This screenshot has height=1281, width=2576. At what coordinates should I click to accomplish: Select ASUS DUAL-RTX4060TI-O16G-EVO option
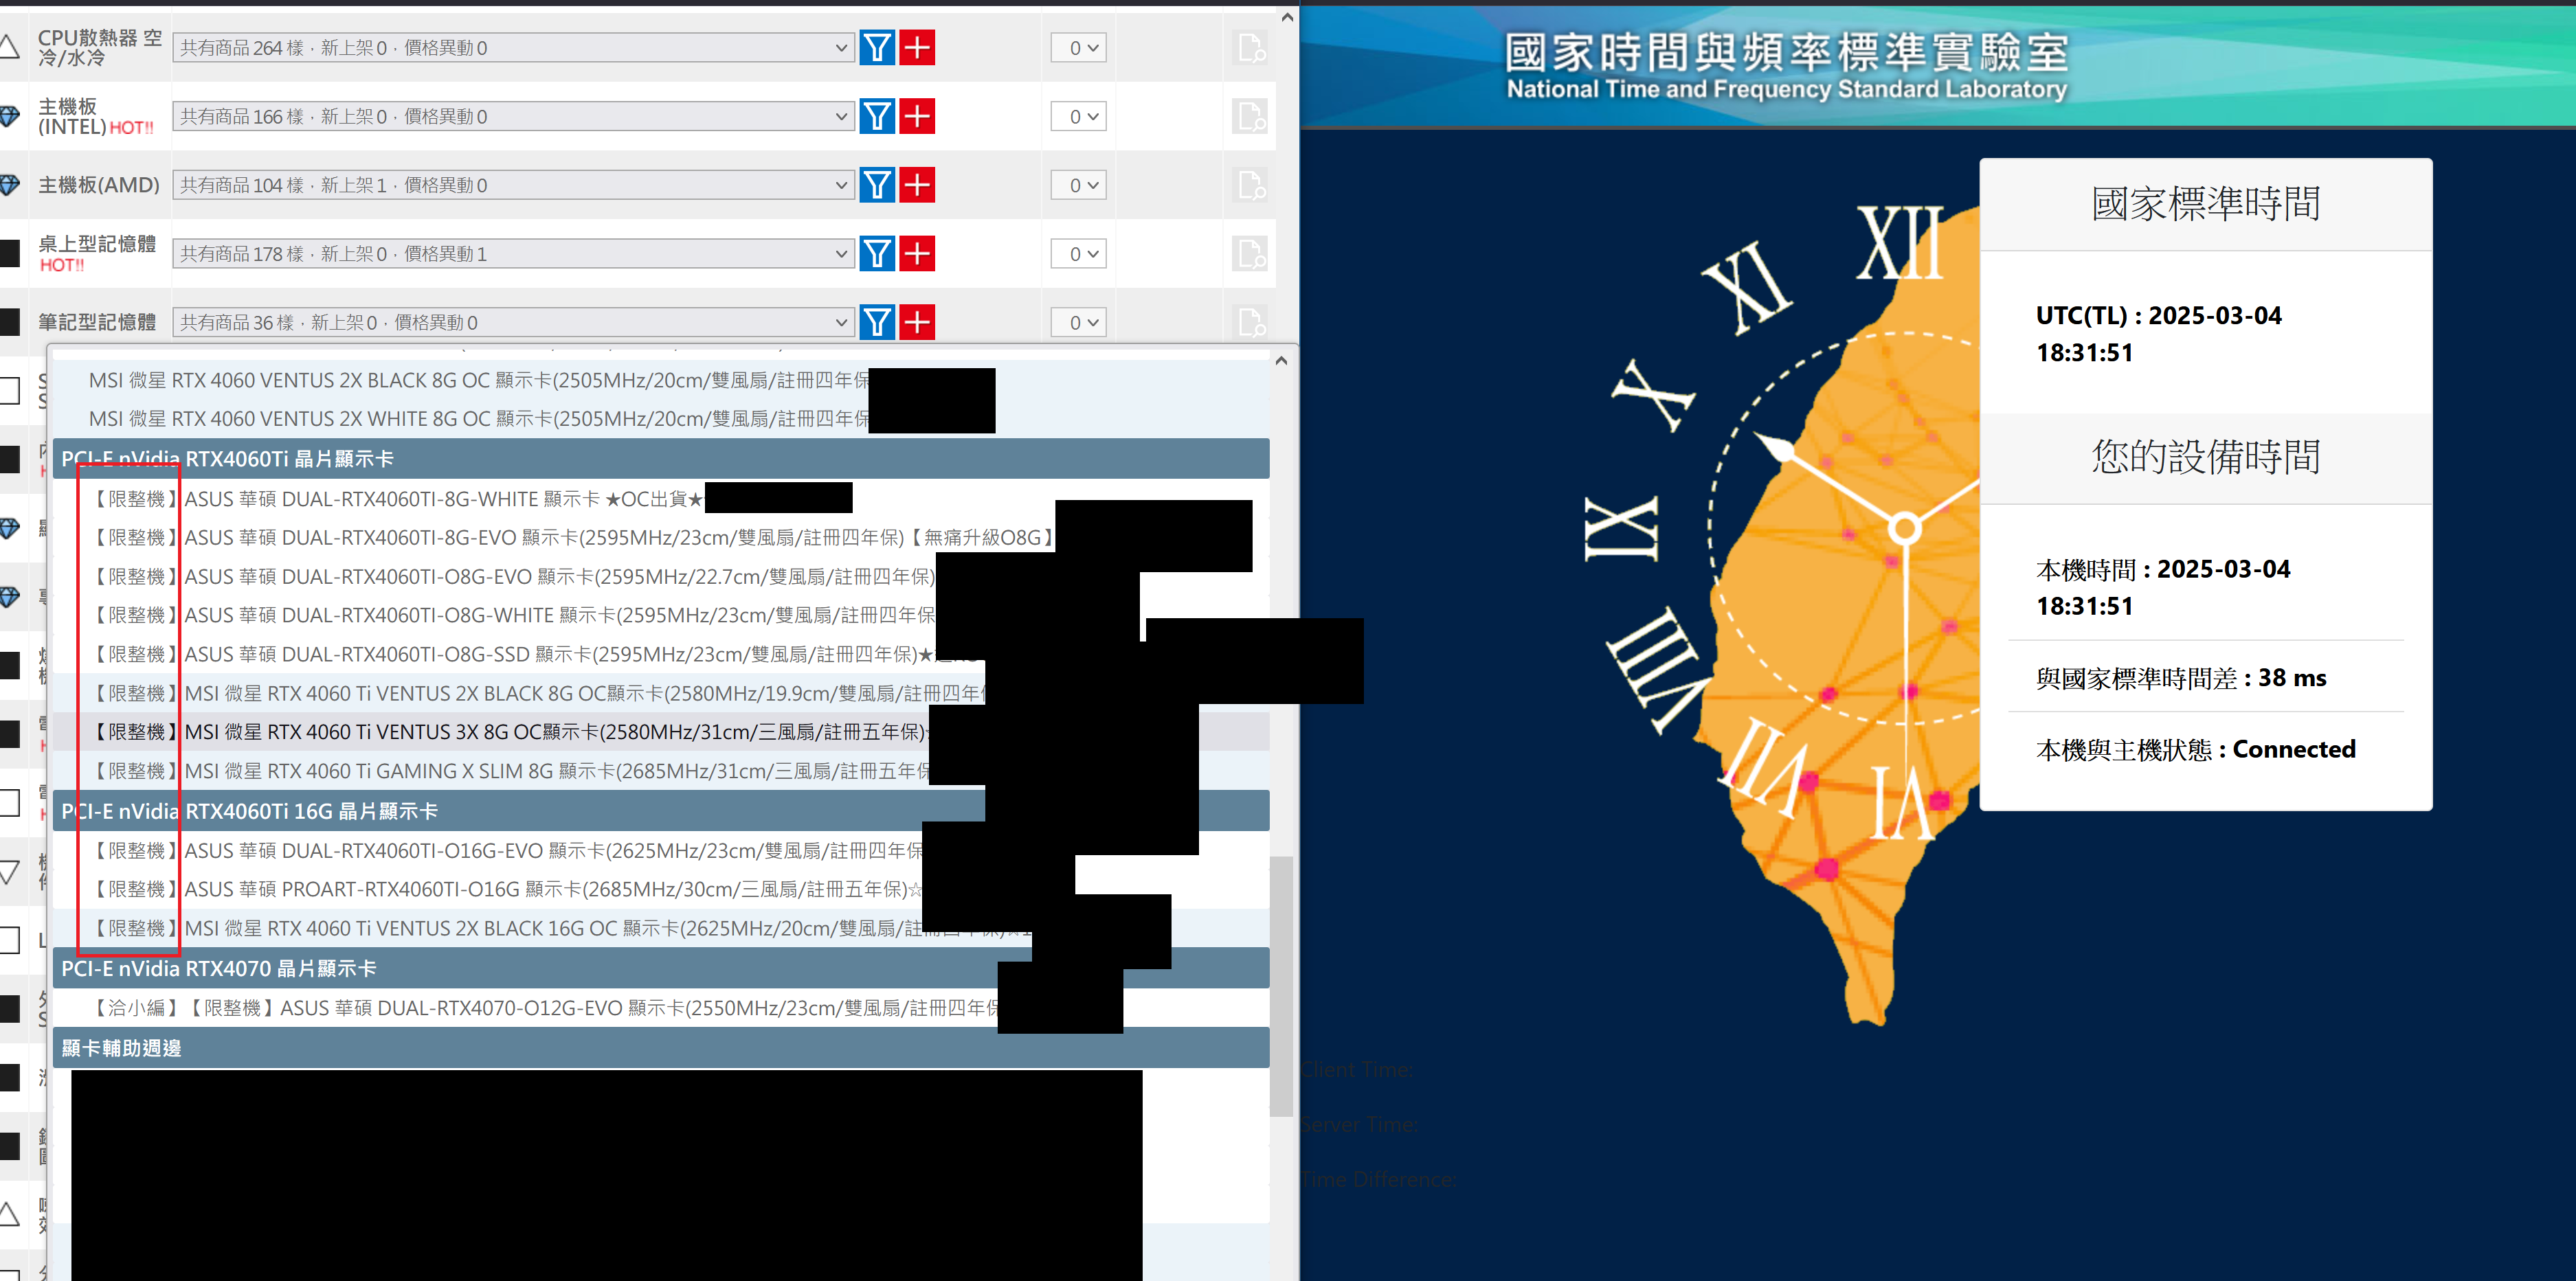(x=661, y=850)
